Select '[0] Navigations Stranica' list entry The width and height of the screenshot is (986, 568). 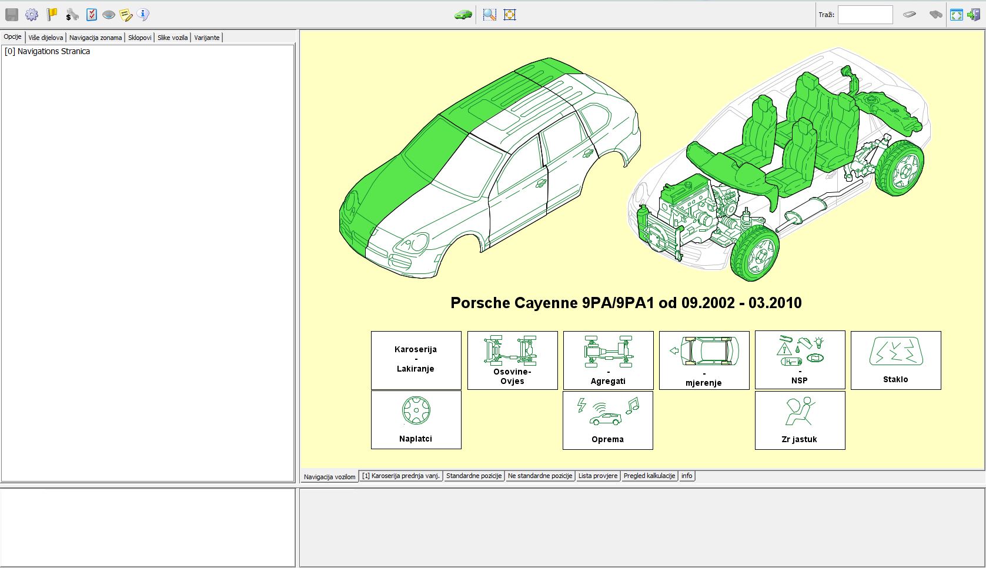coord(47,51)
